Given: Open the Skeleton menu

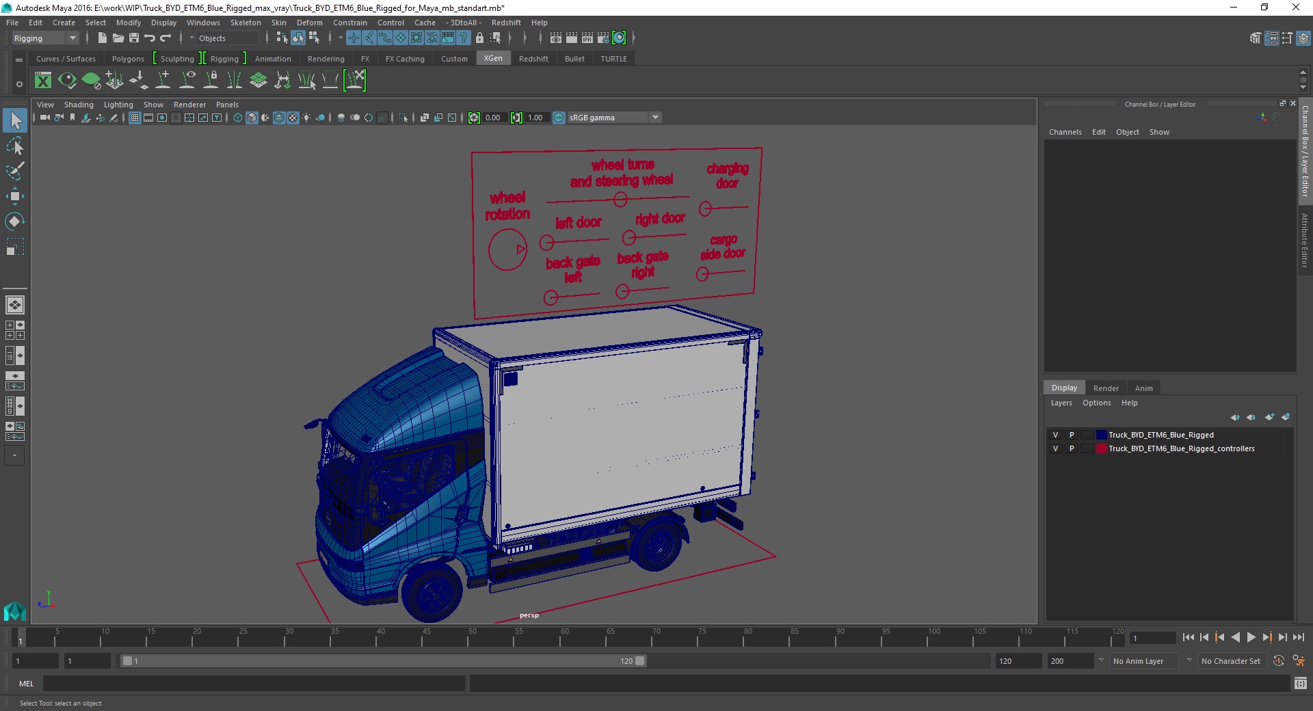Looking at the screenshot, I should 246,23.
